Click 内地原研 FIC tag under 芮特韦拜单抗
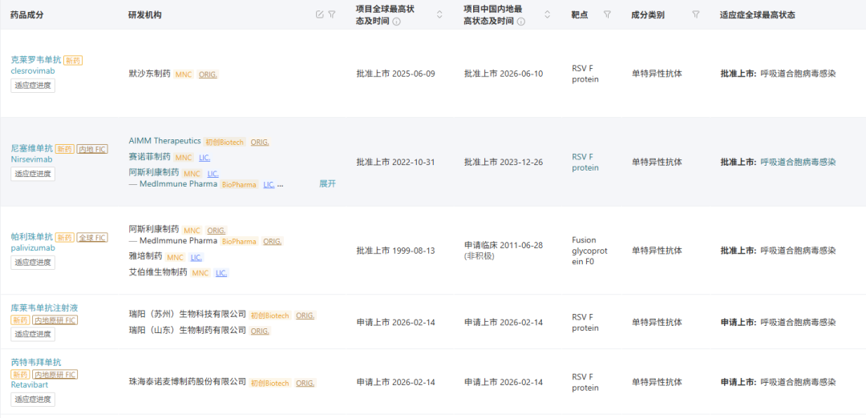Screen dimensions: 866x418 [x=55, y=375]
